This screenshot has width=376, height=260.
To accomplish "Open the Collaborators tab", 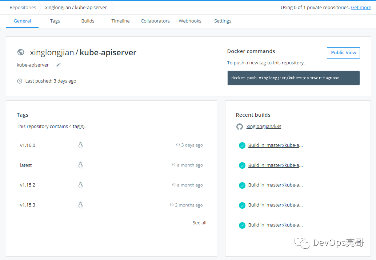I will (x=155, y=21).
